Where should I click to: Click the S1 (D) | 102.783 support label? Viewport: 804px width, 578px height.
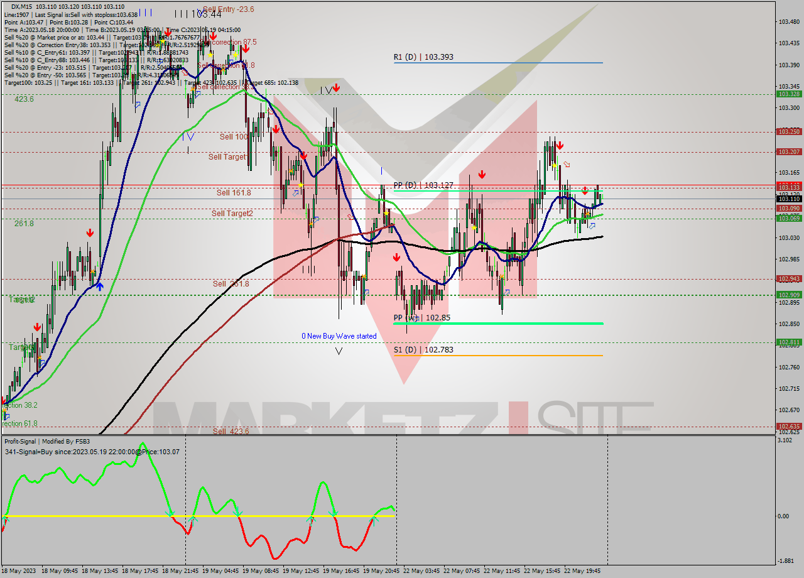tap(423, 350)
